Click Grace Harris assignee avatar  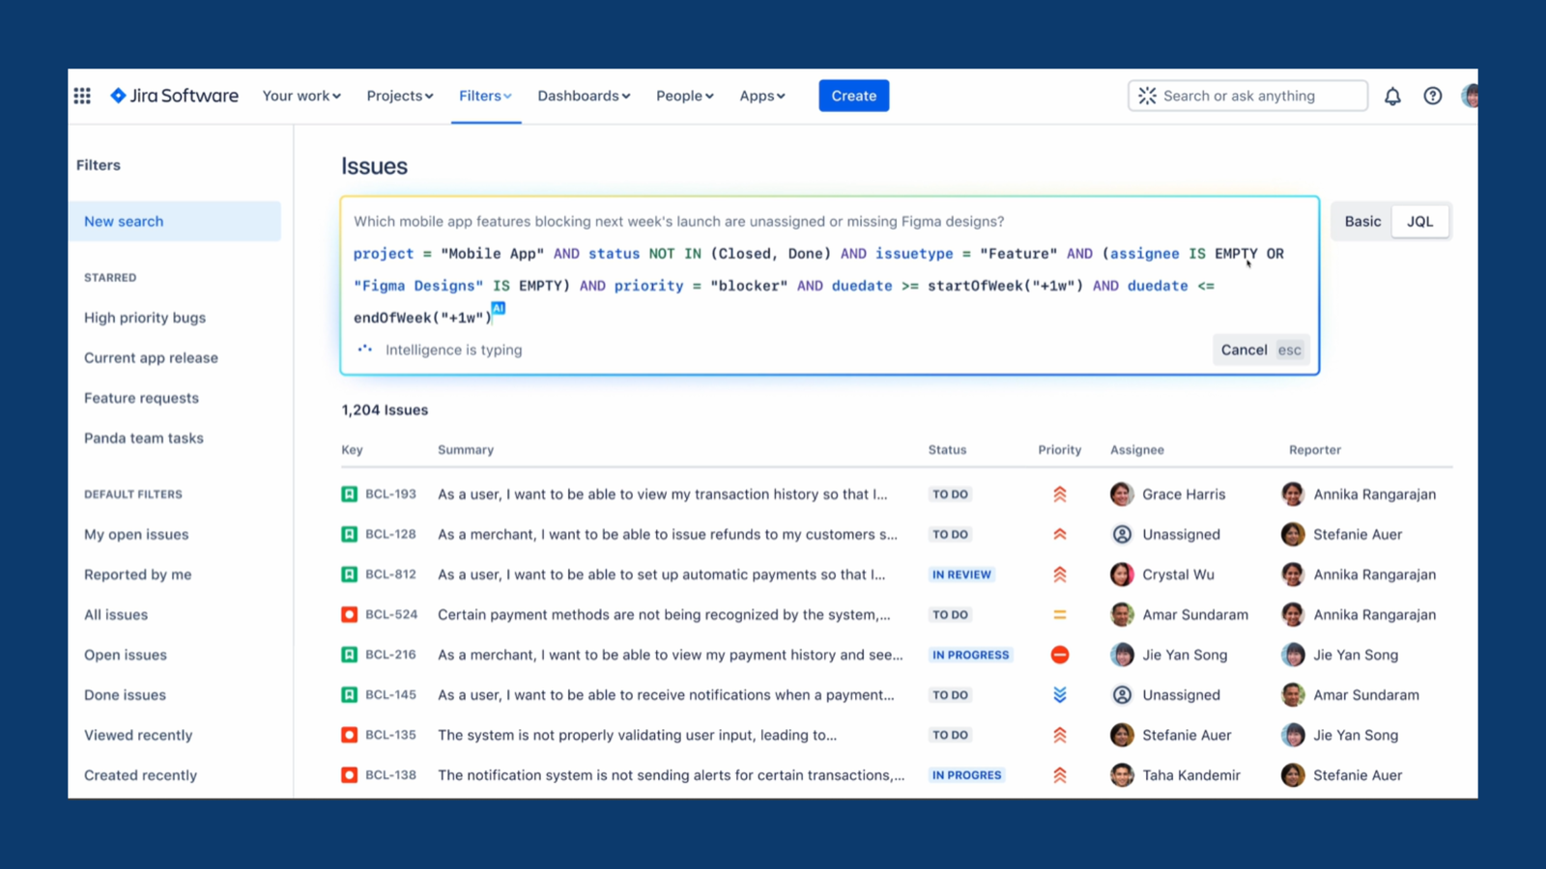(x=1122, y=494)
